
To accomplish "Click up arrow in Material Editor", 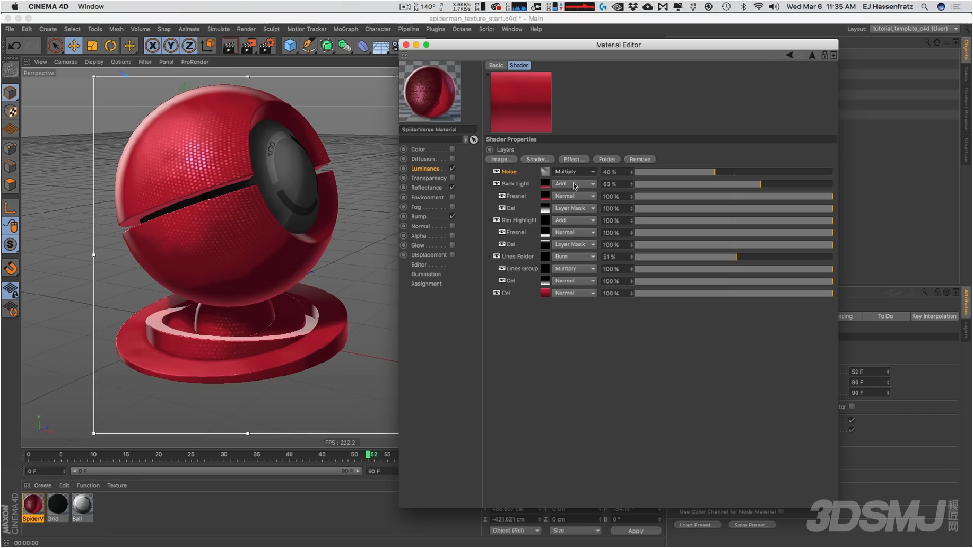I will point(812,55).
